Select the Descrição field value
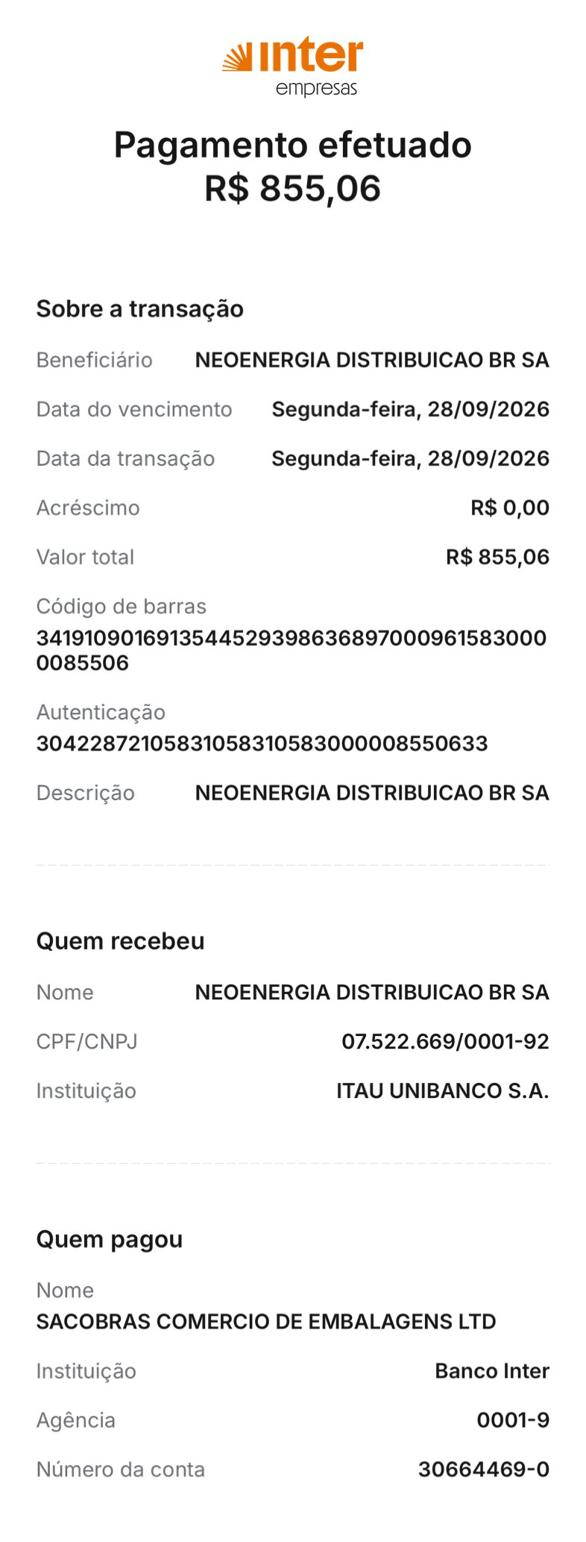This screenshot has width=586, height=1542. click(372, 793)
